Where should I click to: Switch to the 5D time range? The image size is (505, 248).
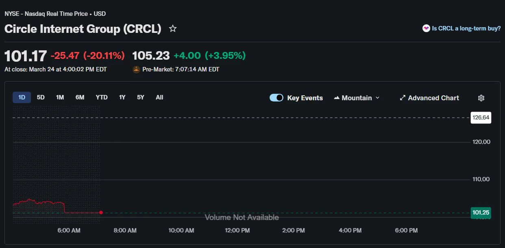point(41,97)
